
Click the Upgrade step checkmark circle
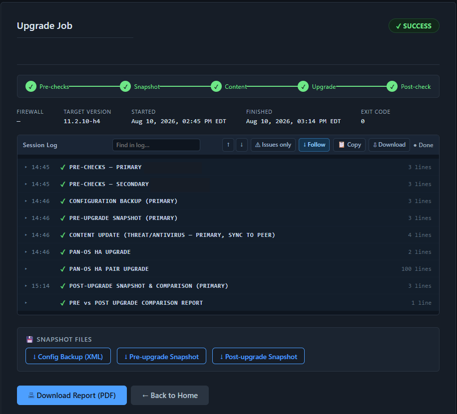coord(303,86)
